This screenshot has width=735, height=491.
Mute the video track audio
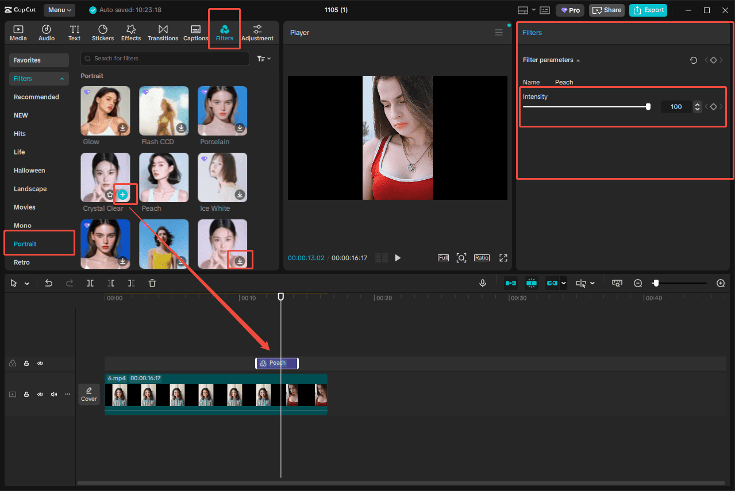(54, 395)
